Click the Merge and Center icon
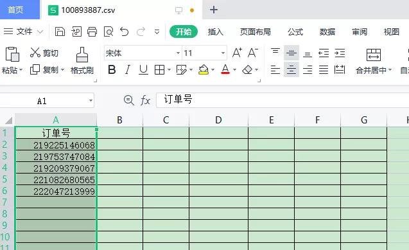 click(374, 55)
